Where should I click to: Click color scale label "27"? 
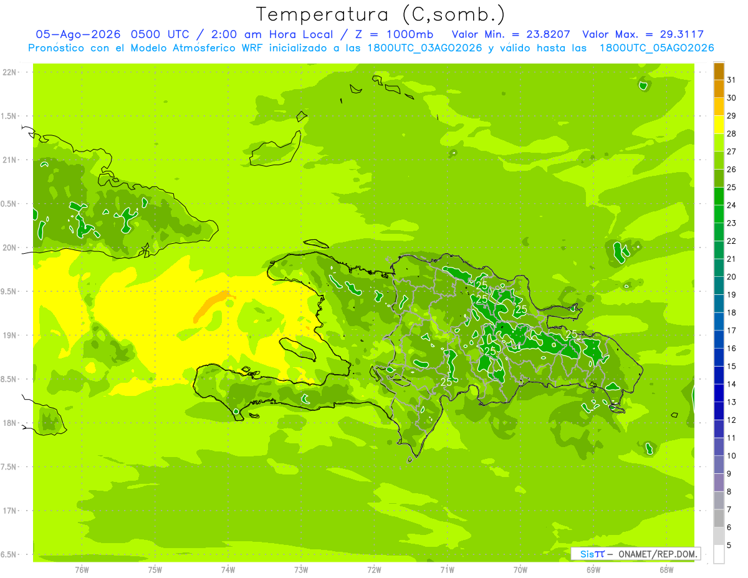click(x=732, y=152)
